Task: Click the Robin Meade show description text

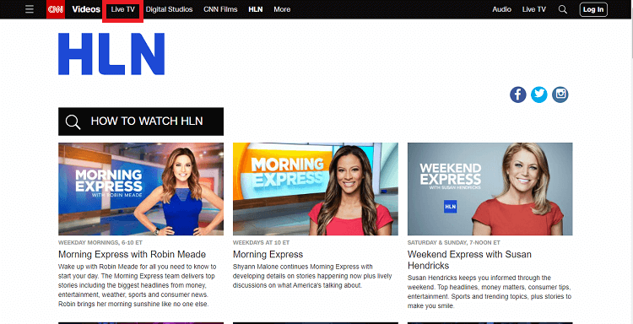Action: [138, 286]
